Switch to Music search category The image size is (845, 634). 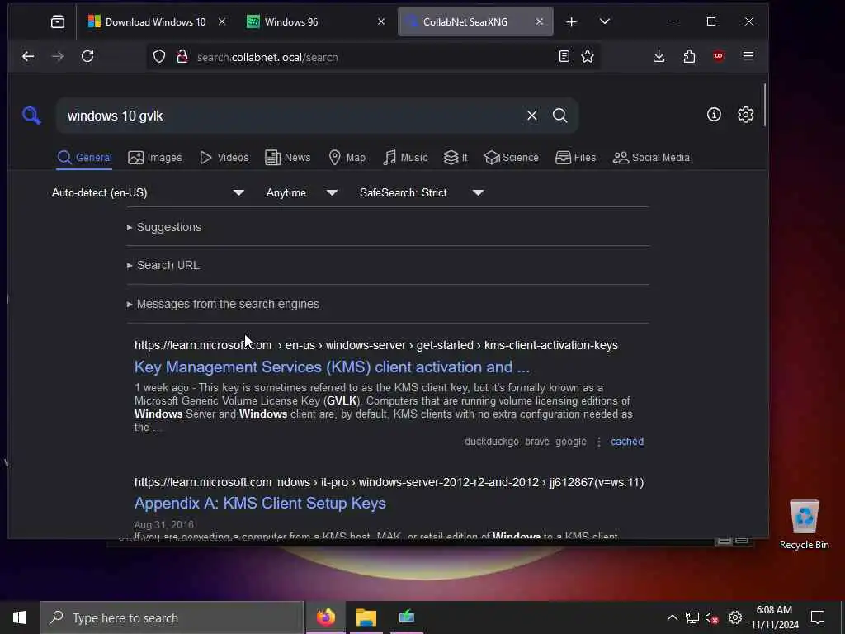tap(405, 158)
